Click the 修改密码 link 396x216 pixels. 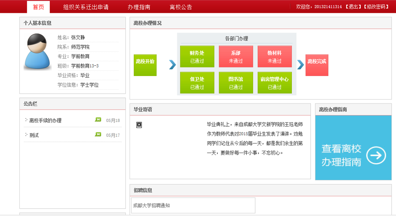(x=376, y=7)
